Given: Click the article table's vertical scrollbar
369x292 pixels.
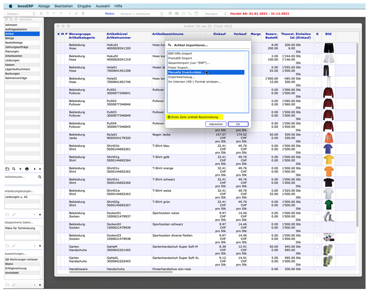Looking at the screenshot, I should pyautogui.click(x=357, y=130).
